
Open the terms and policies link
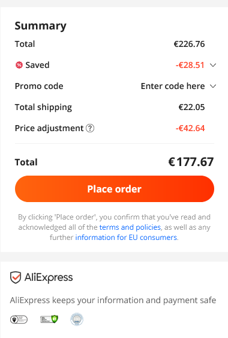[130, 227]
